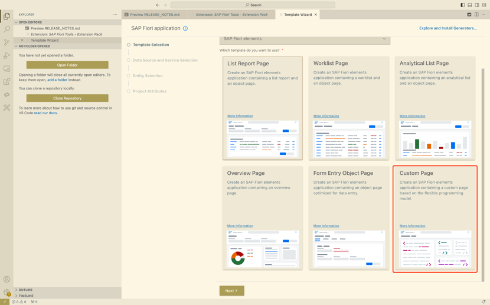Open Remote Explorer icon in activity bar
This screenshot has height=305, width=490.
click(x=6, y=68)
